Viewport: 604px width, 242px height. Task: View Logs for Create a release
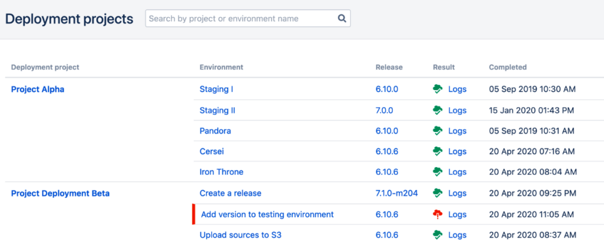pos(457,193)
